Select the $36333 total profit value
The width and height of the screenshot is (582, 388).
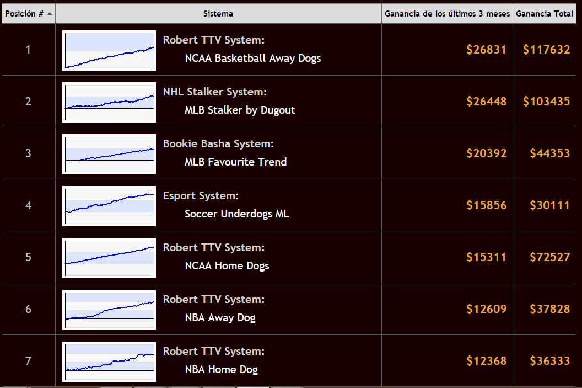pyautogui.click(x=549, y=360)
